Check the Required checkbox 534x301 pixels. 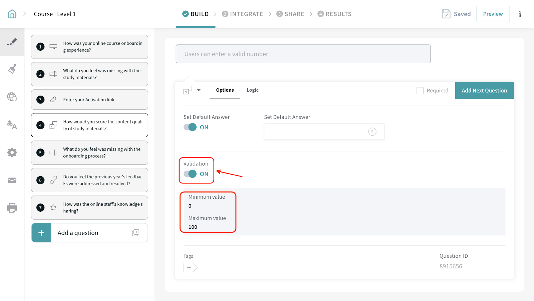[420, 91]
